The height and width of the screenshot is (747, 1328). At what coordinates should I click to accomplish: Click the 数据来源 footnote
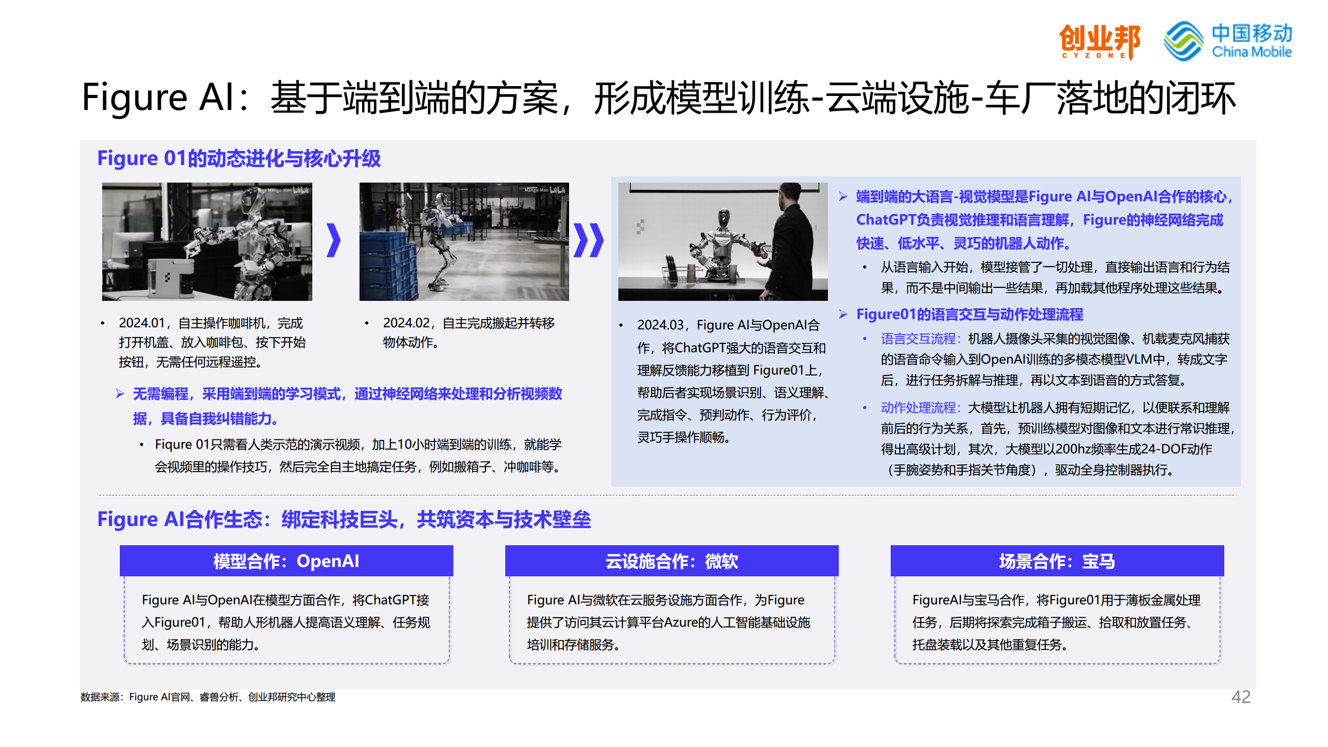(x=208, y=697)
